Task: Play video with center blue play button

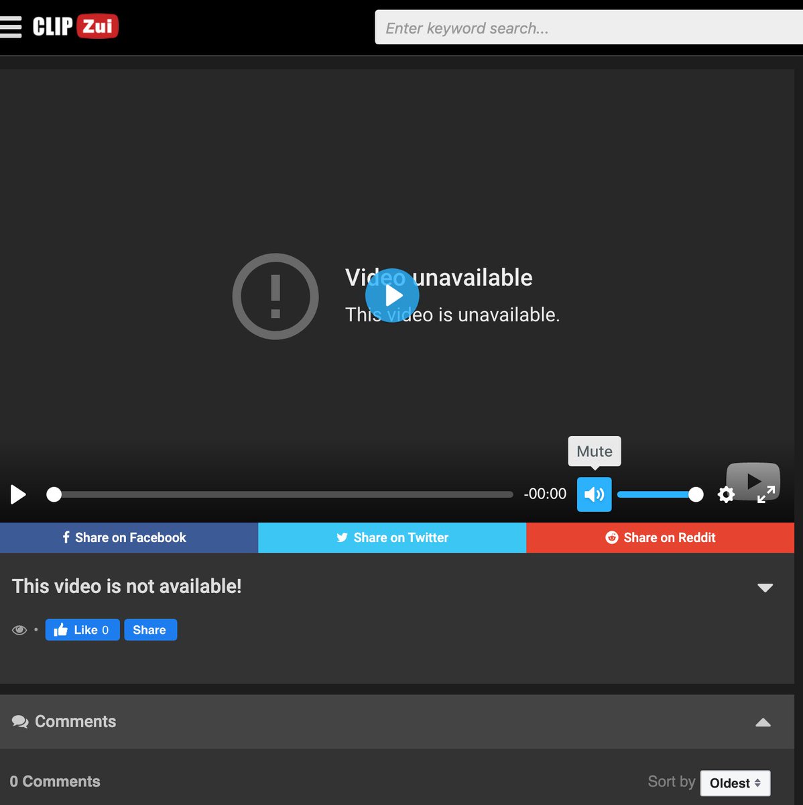Action: (x=392, y=295)
